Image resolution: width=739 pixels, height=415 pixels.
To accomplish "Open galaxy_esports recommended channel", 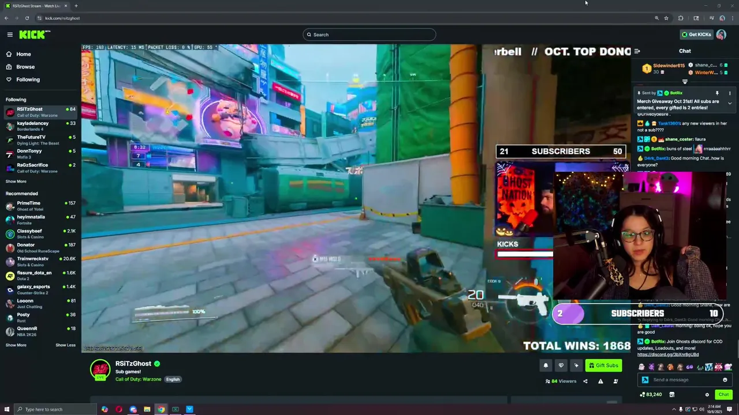I will 40,289.
